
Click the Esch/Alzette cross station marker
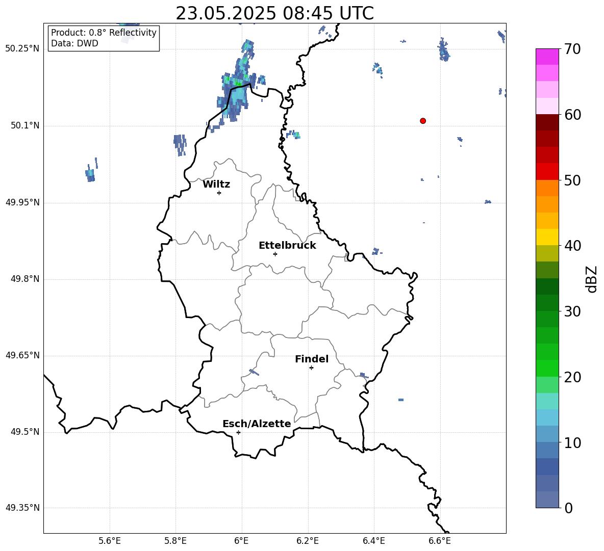point(238,432)
